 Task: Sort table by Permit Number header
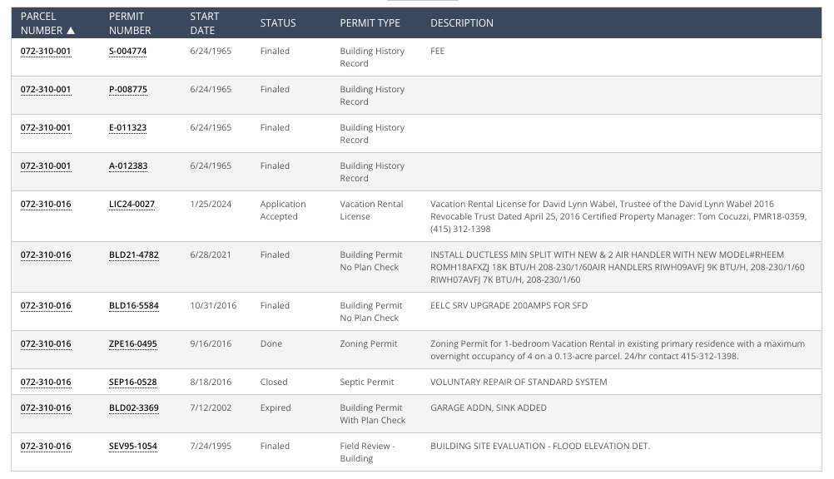click(x=130, y=23)
